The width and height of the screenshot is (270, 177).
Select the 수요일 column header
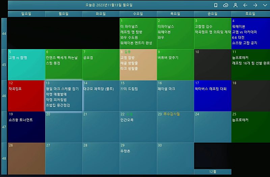coord(138,14)
